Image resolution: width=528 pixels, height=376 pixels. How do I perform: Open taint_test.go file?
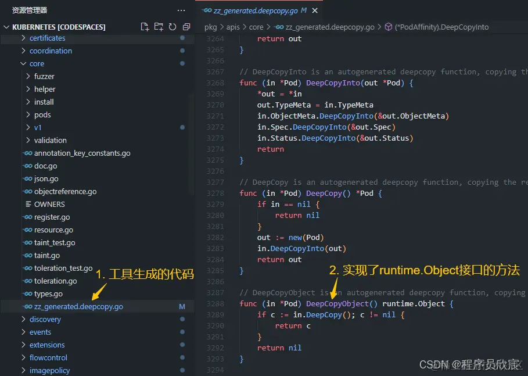[x=55, y=243]
